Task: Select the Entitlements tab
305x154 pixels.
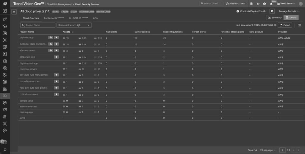Action: pyautogui.click(x=54, y=18)
